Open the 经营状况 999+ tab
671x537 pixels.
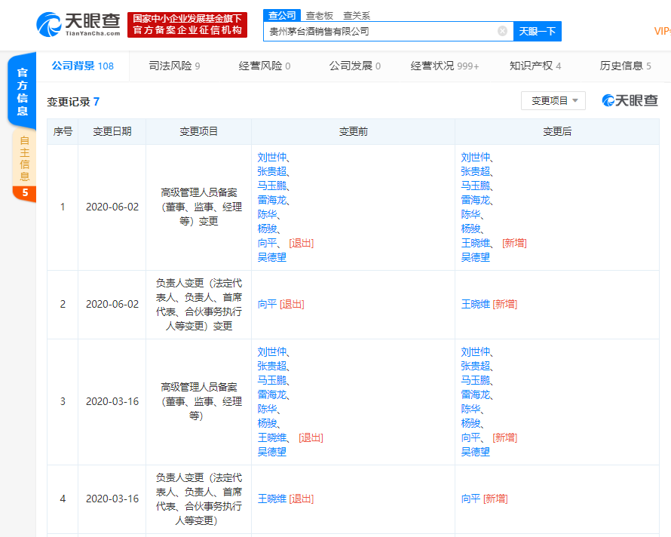coord(445,66)
